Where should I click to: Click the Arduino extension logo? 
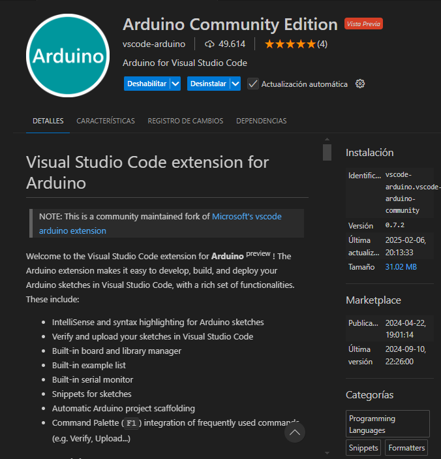(68, 55)
